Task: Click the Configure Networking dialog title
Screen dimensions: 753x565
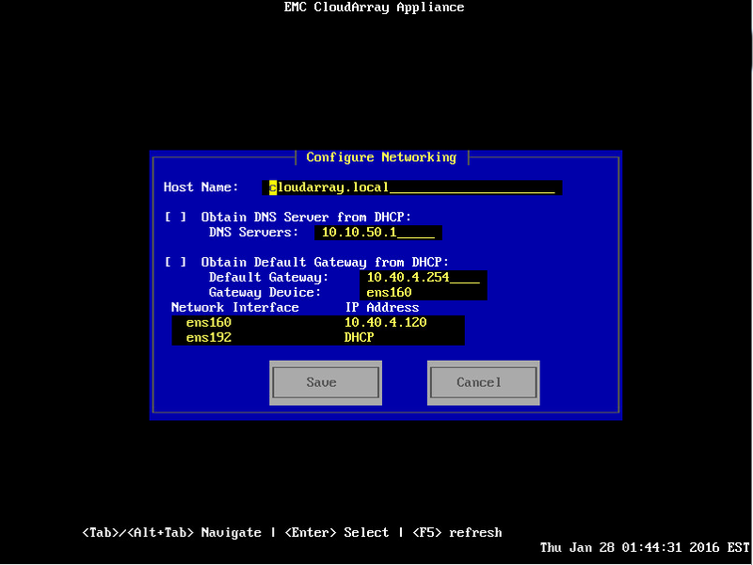Action: (x=381, y=157)
